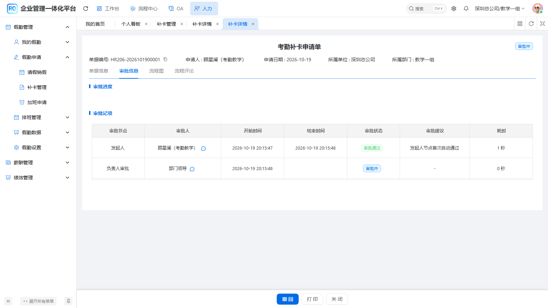Open the 我的首页 tab
Image resolution: width=548 pixels, height=308 pixels.
tap(95, 24)
